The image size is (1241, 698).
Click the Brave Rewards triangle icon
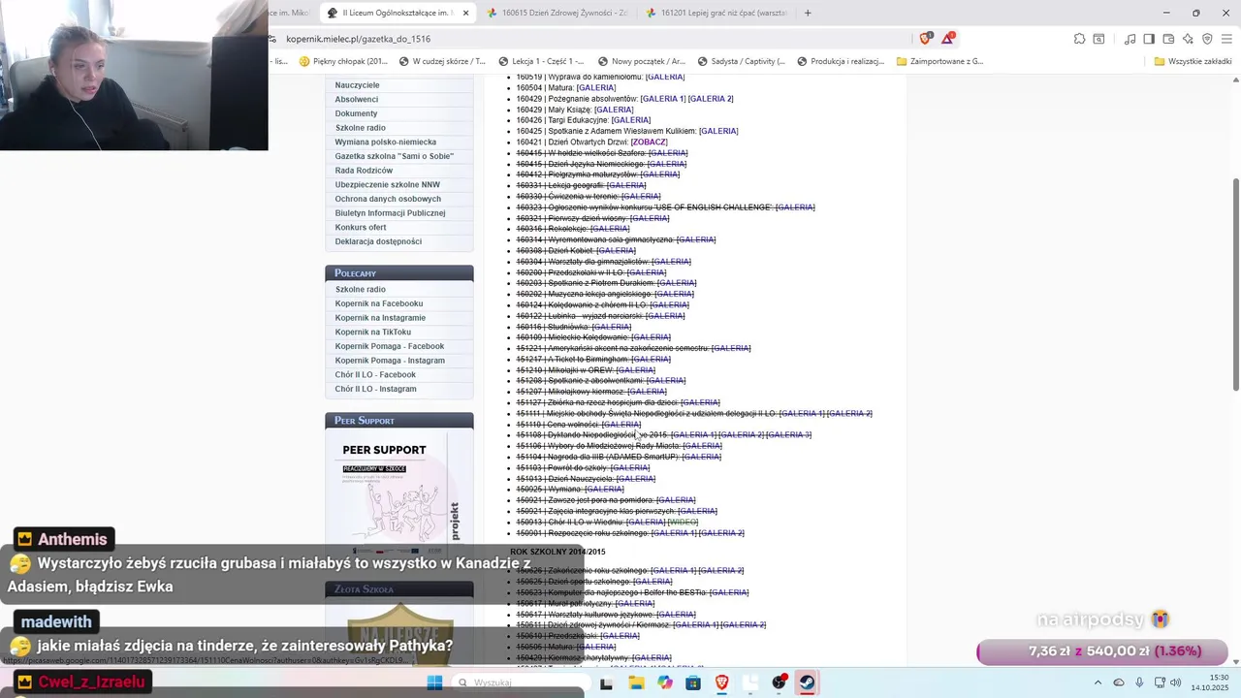coord(947,39)
